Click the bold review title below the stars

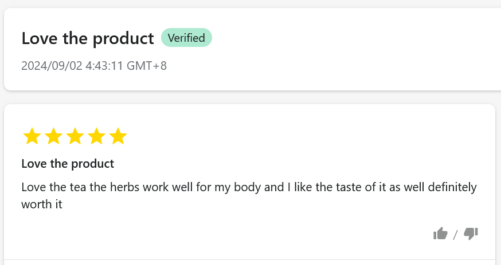click(x=68, y=164)
